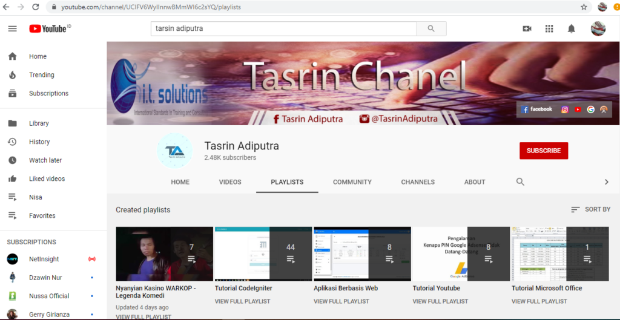Screen dimensions: 620x320
Task: Click the '2.48K subscribers' text
Action: coord(230,158)
